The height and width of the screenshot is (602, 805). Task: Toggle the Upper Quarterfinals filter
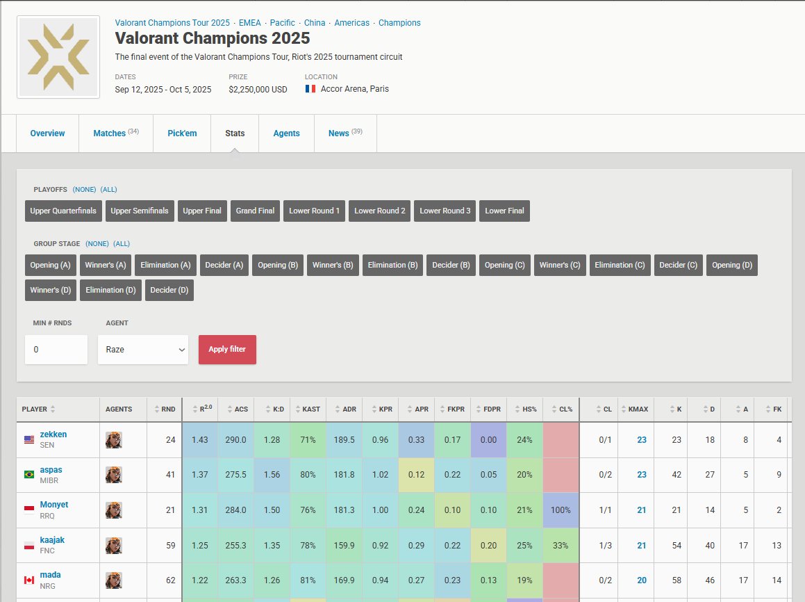[63, 211]
